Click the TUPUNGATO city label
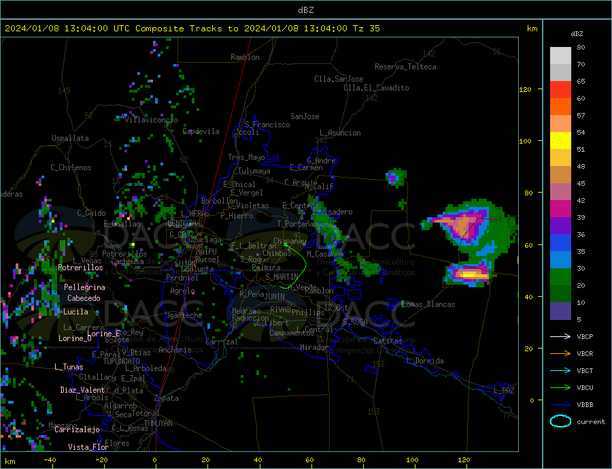The image size is (612, 469). click(122, 361)
